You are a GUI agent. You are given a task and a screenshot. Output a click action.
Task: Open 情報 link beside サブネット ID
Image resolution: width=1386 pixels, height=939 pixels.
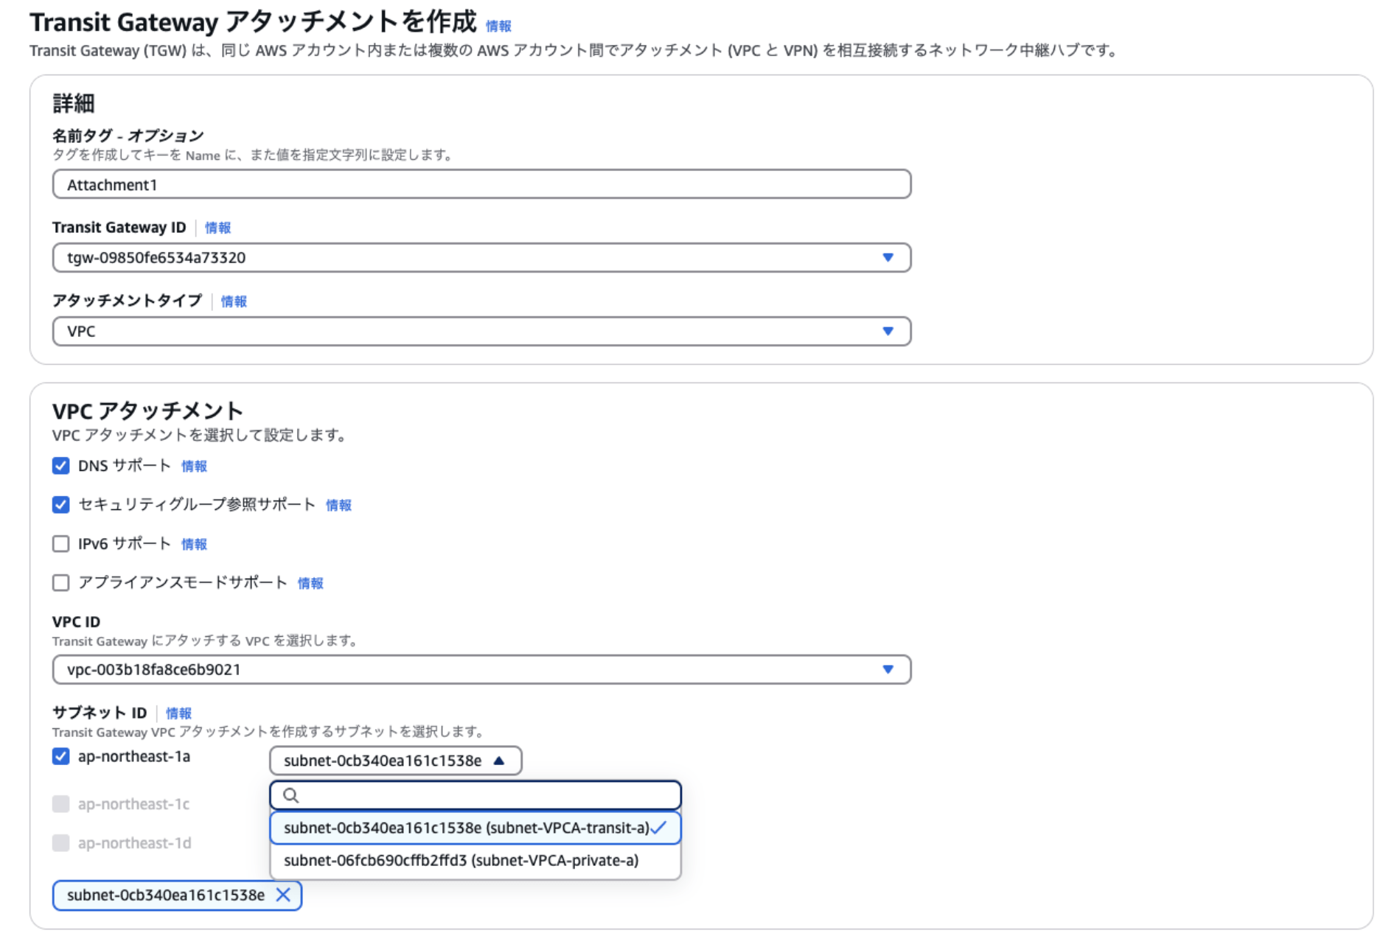[178, 713]
